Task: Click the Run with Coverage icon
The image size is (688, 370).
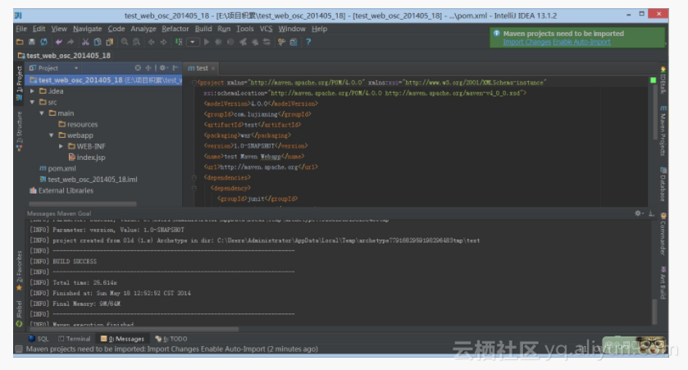Action: click(x=230, y=42)
